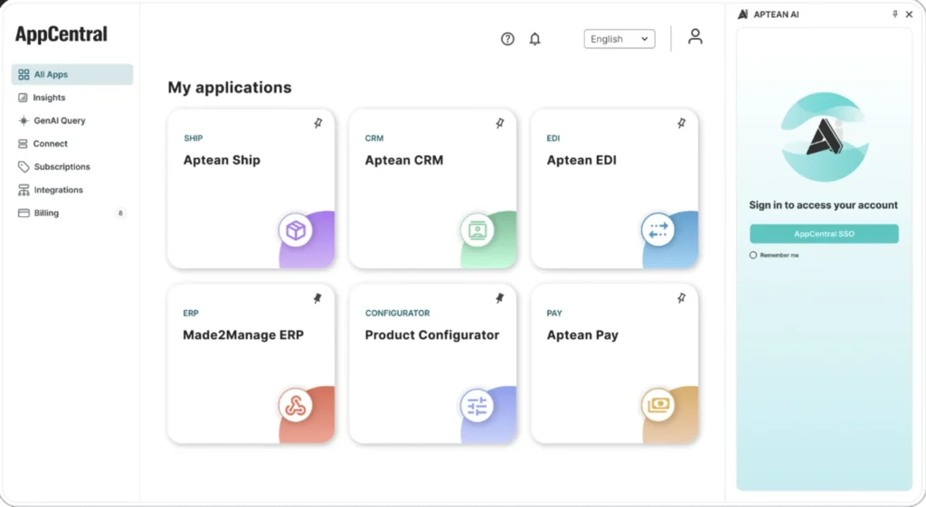Open the Aptean Ship application
926x507 pixels.
coord(251,189)
